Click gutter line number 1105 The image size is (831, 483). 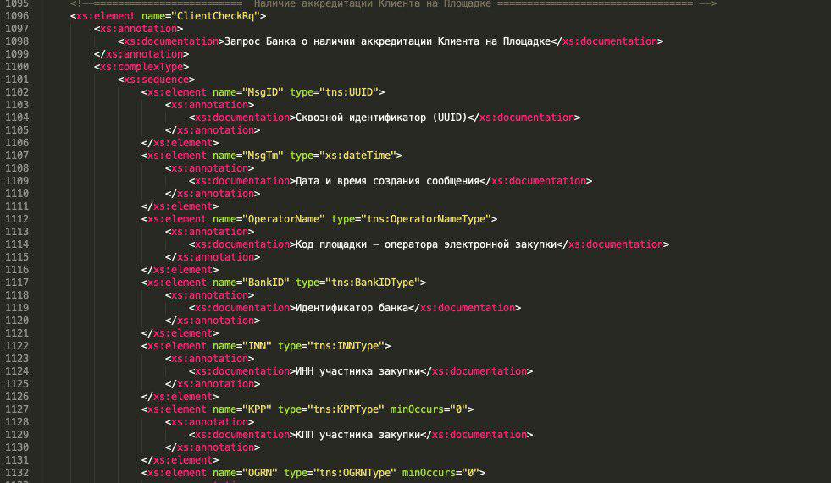click(17, 130)
